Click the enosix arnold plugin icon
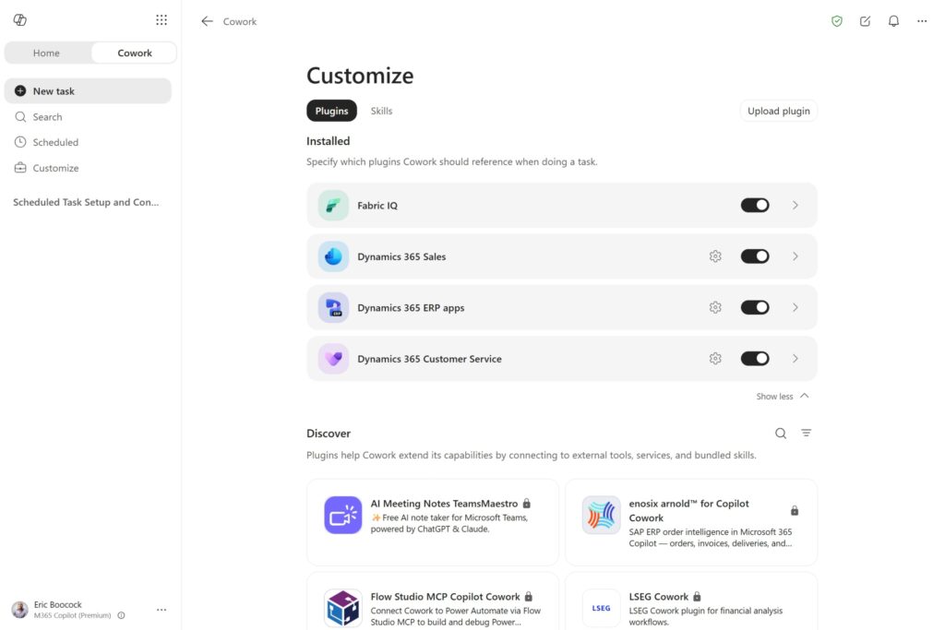 (x=601, y=515)
